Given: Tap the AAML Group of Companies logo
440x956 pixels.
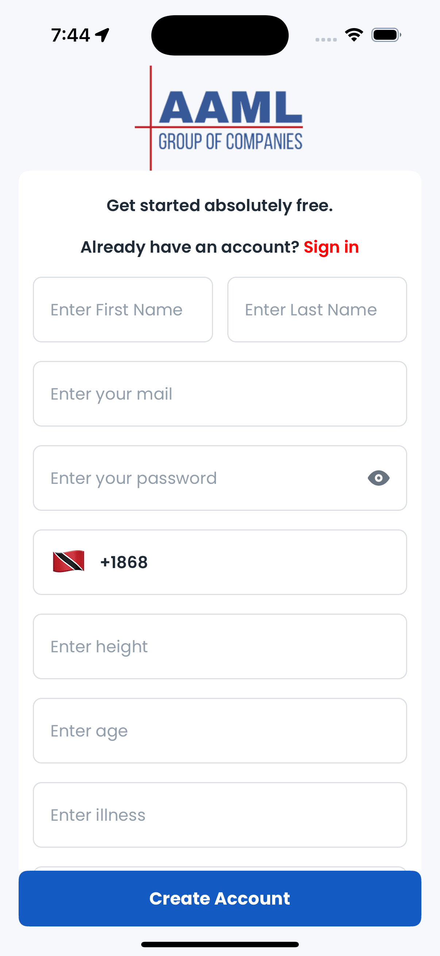Looking at the screenshot, I should [x=219, y=118].
